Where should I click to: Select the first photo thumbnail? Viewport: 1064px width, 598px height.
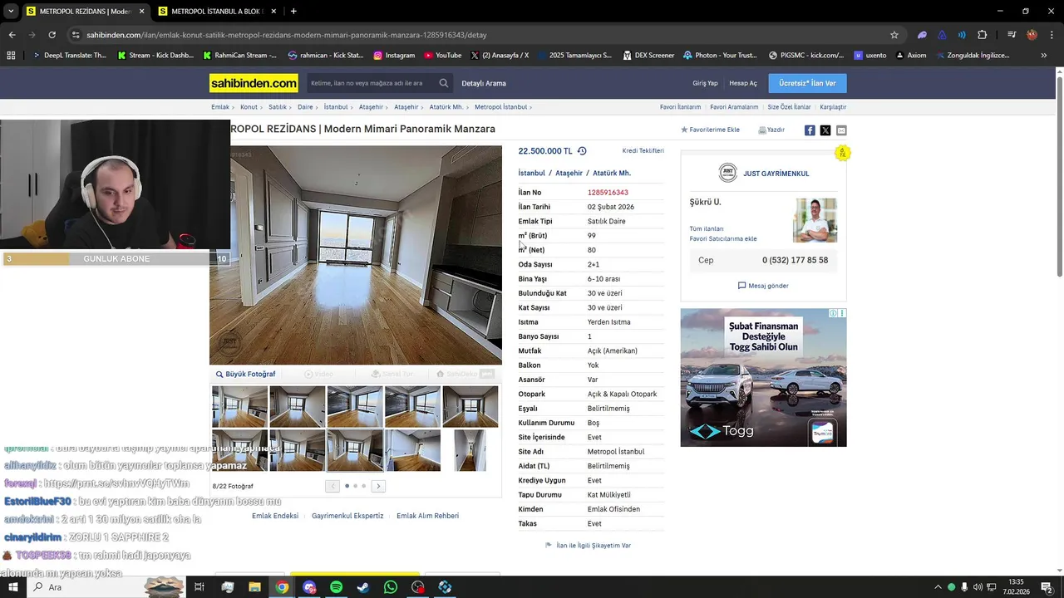(x=240, y=406)
